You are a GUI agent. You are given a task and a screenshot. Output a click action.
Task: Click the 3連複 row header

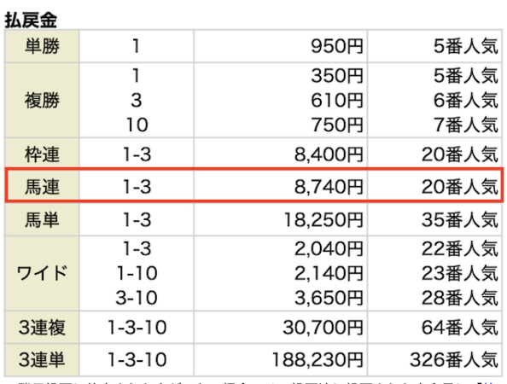click(x=42, y=327)
